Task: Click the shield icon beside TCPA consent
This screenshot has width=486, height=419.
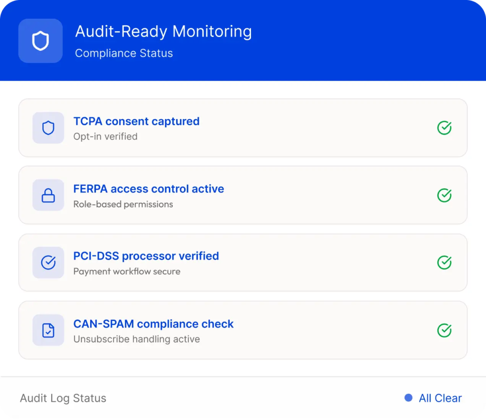Action: click(x=48, y=128)
